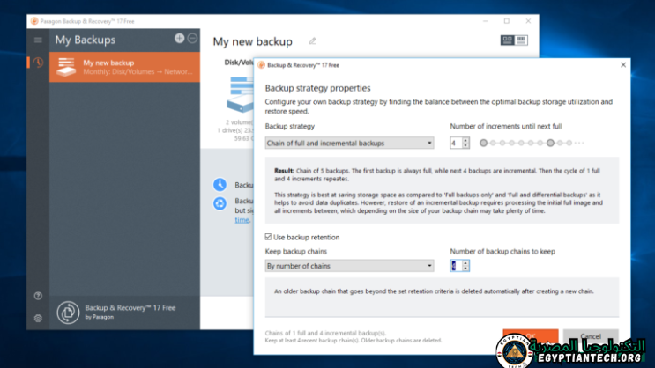
Task: Expand the Keep backup chains dropdown
Action: point(350,266)
